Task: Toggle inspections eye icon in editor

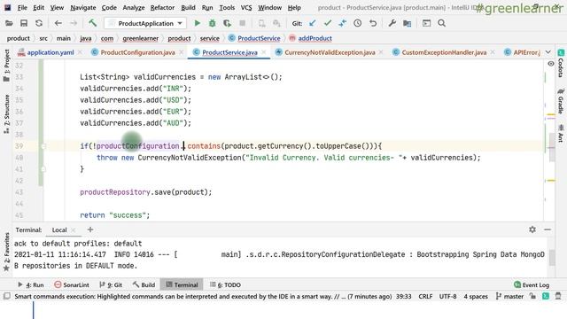Action: pyautogui.click(x=551, y=64)
